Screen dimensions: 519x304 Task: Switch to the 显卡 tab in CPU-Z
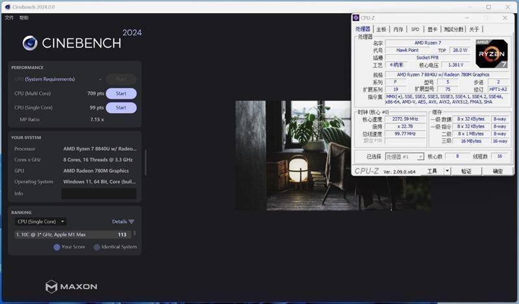pyautogui.click(x=432, y=29)
